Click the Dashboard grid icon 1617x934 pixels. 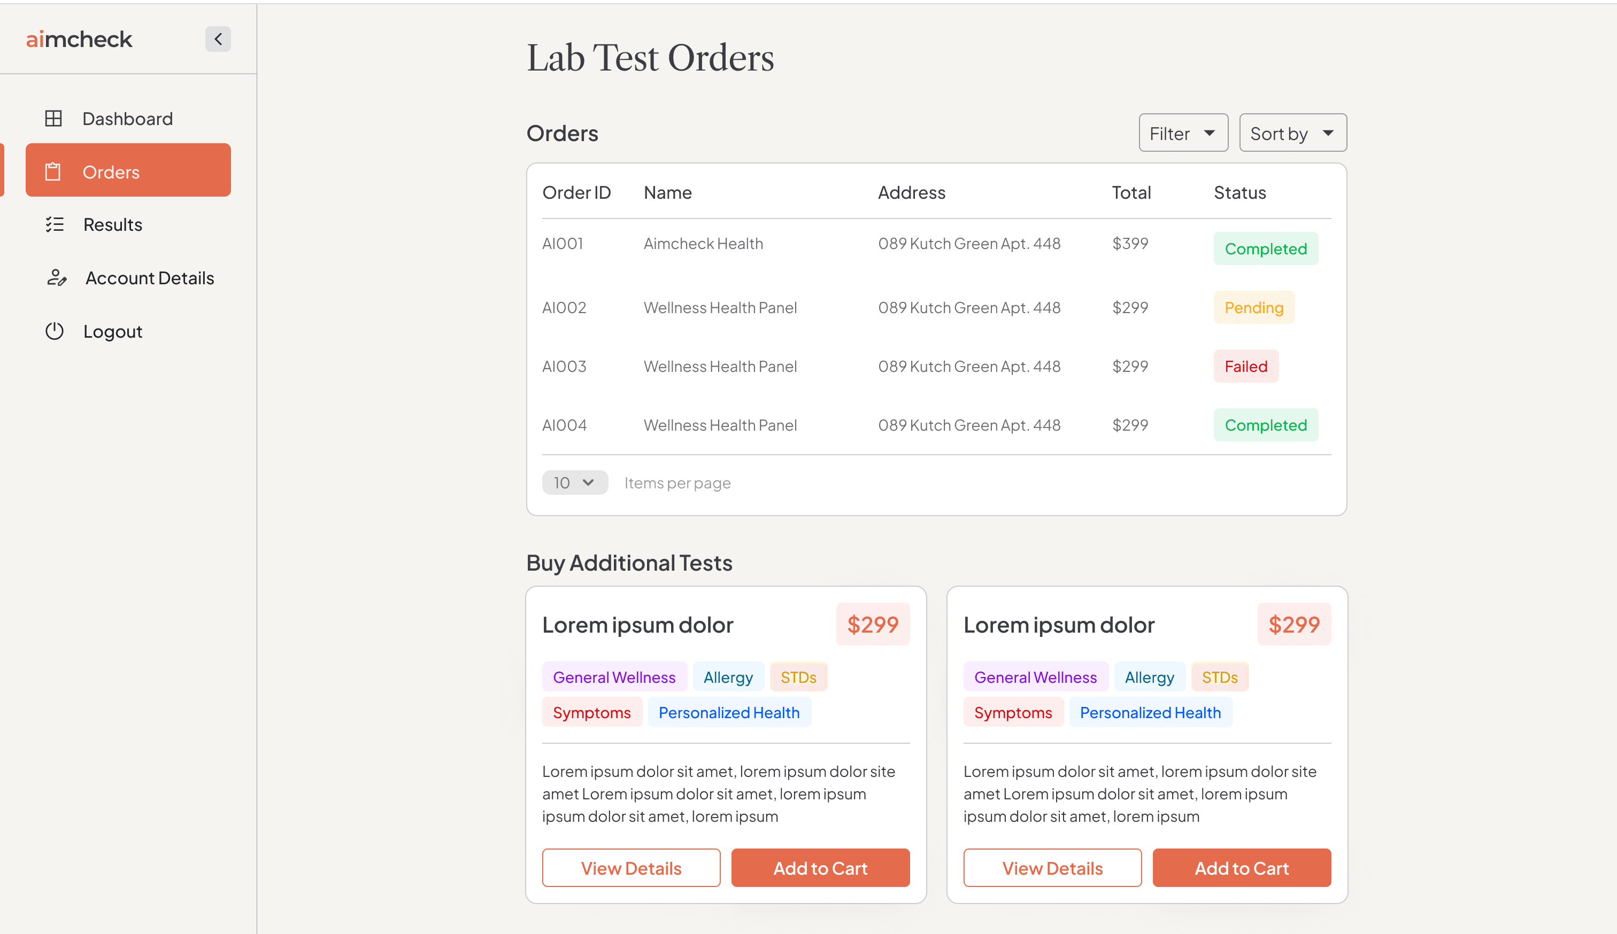click(53, 119)
